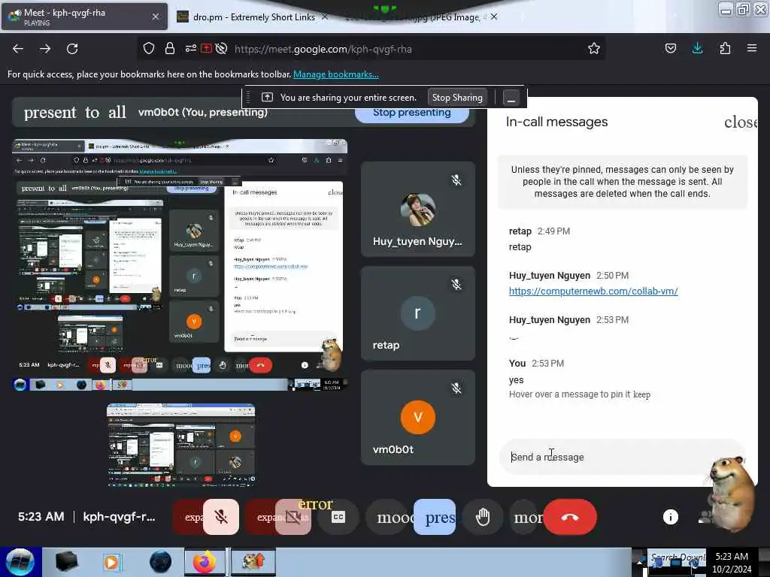Open the Manage bookmarks link

click(336, 74)
